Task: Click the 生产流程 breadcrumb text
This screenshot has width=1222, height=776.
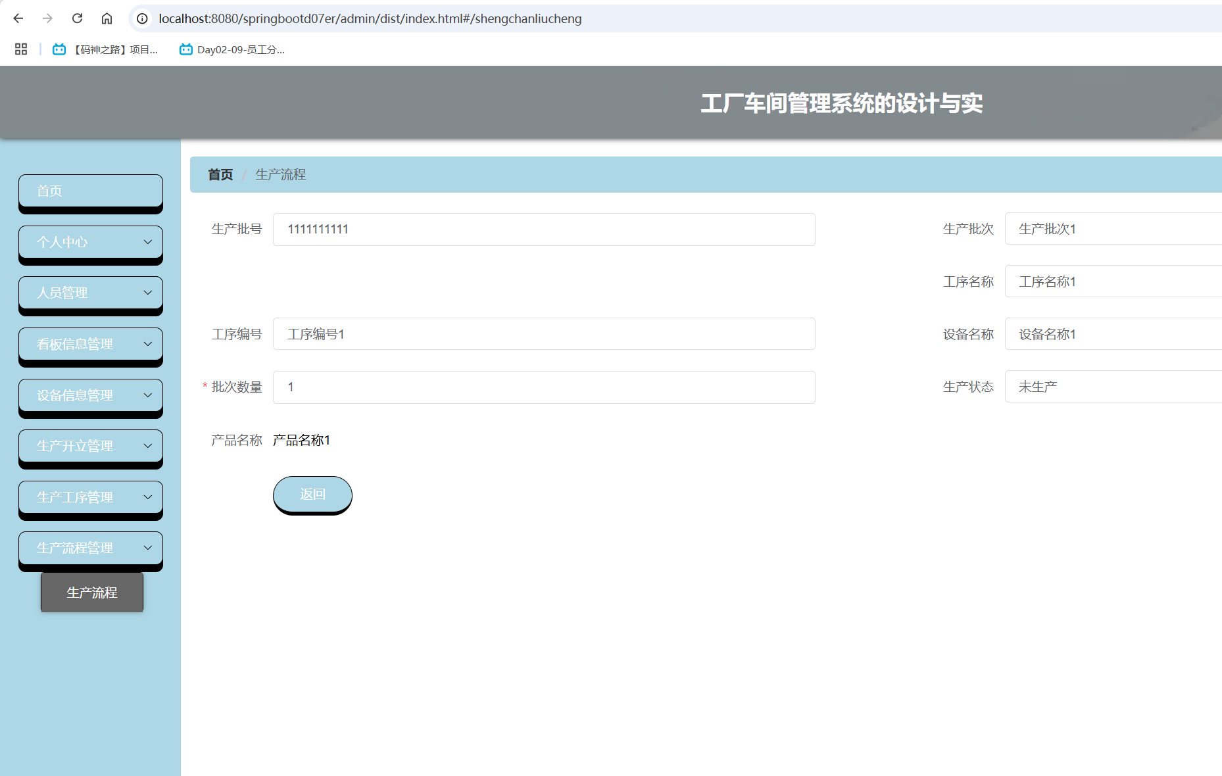Action: pyautogui.click(x=281, y=174)
